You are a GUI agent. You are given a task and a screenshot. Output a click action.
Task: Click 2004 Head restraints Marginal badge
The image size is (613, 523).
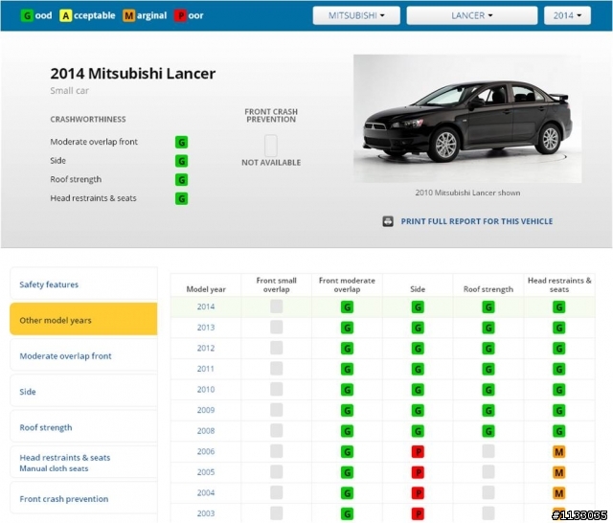pos(559,493)
